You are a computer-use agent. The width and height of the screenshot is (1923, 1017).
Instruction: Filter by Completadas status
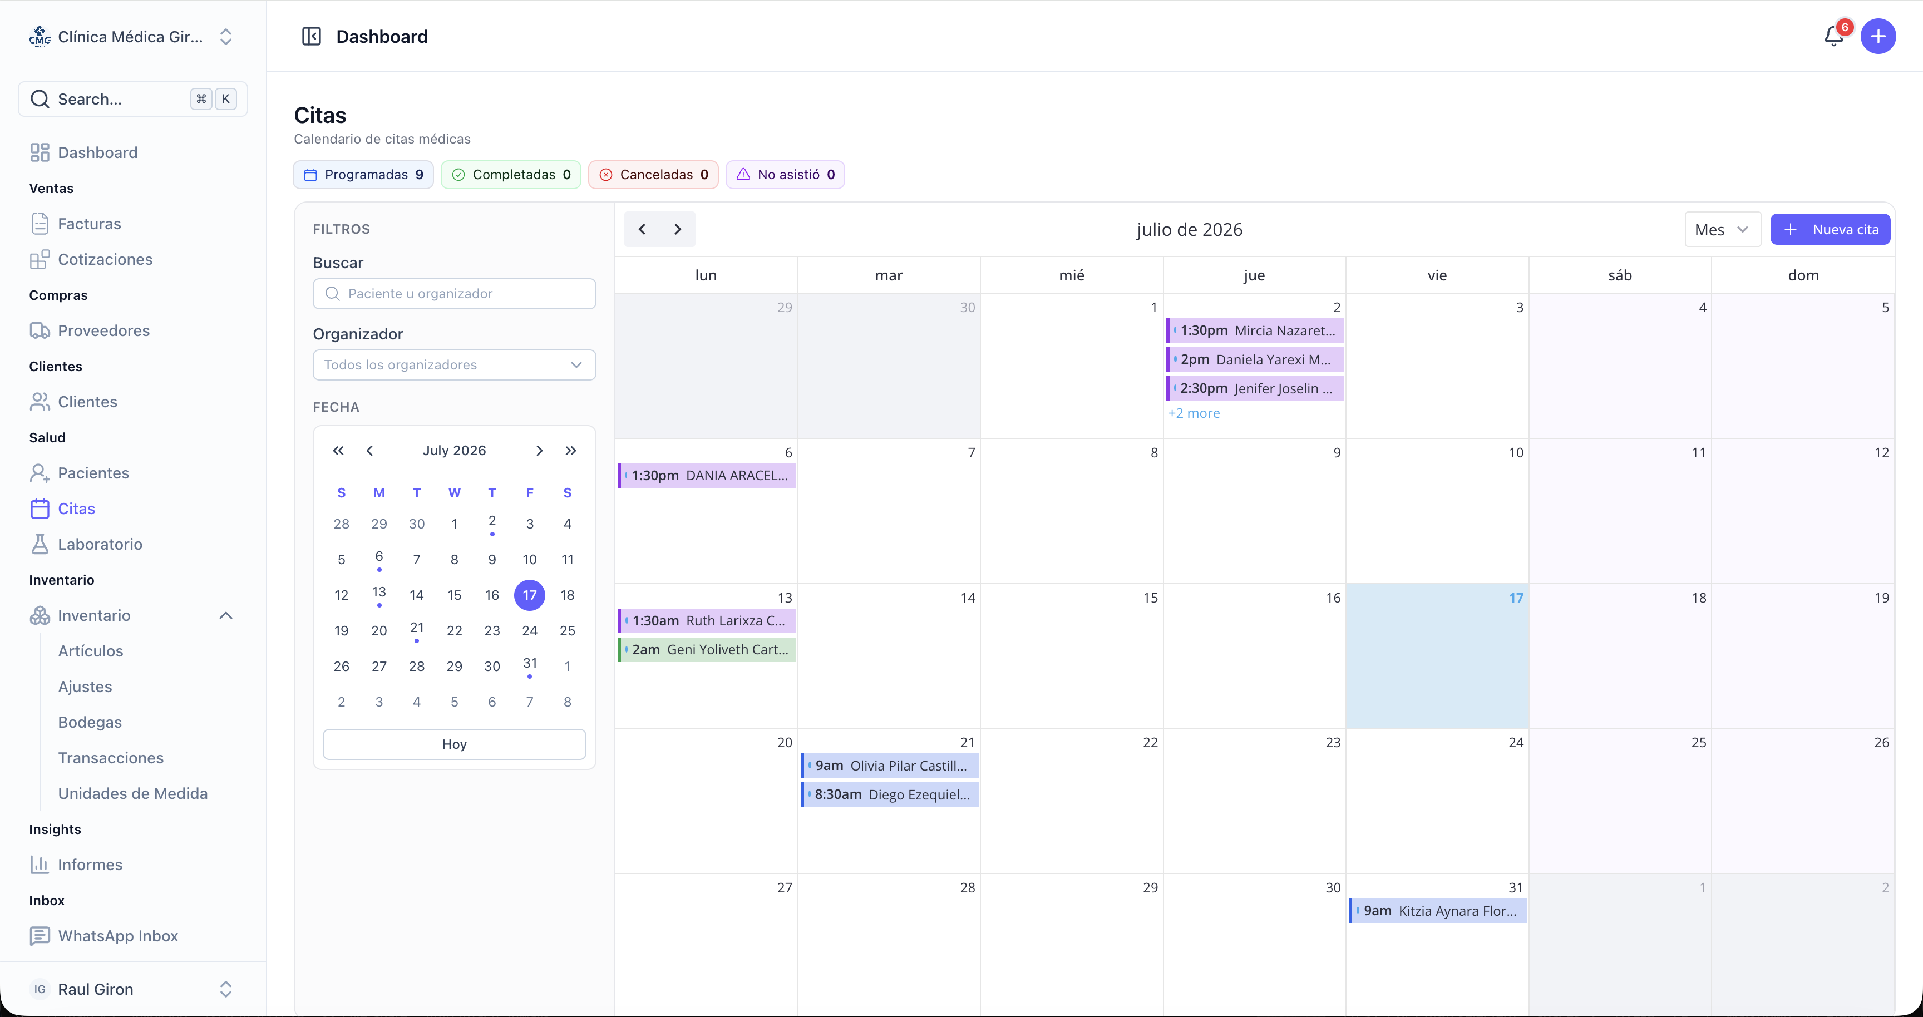click(x=511, y=175)
